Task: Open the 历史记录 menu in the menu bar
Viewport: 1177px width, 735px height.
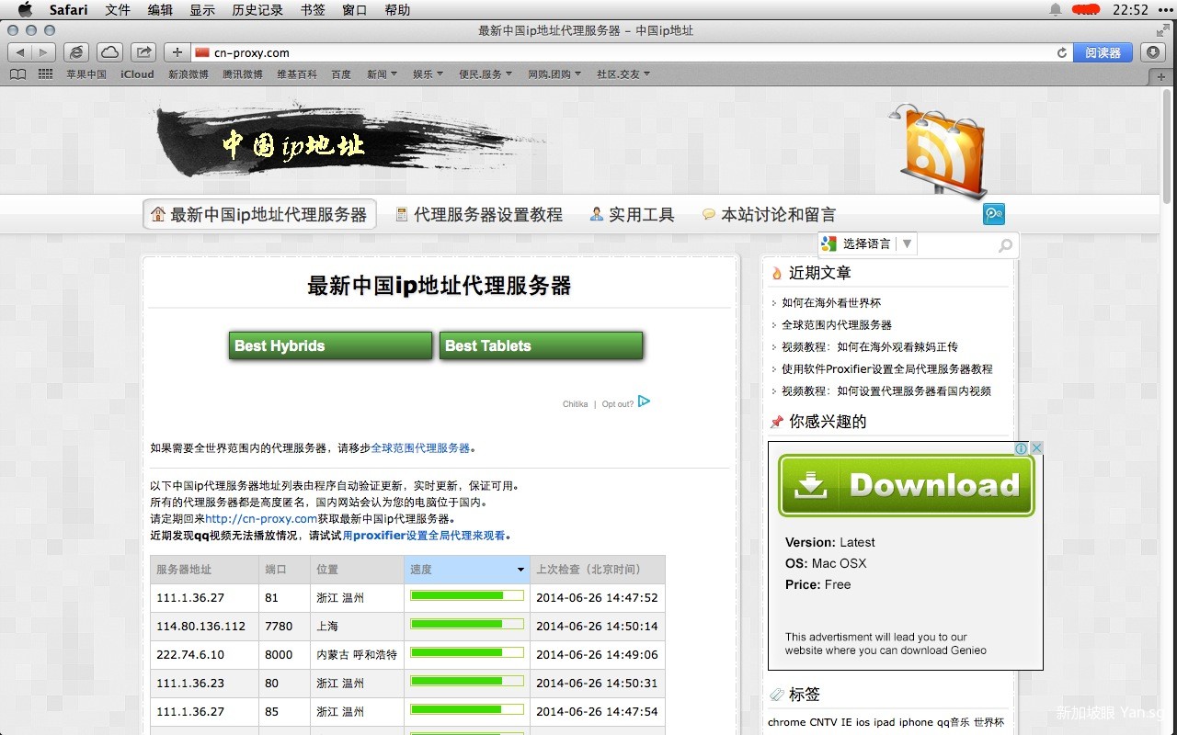Action: tap(257, 10)
